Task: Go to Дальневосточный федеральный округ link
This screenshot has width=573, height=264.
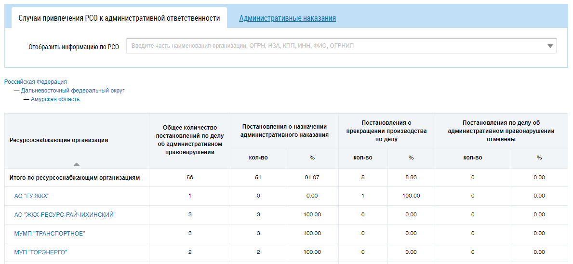Action: [x=73, y=91]
